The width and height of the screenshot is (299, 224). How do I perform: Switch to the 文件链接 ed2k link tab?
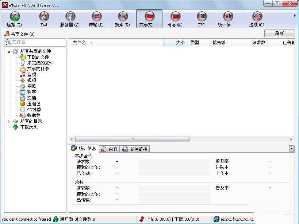click(135, 149)
